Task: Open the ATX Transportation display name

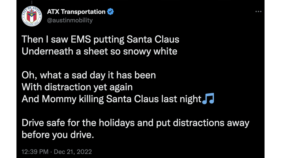Action: point(76,12)
